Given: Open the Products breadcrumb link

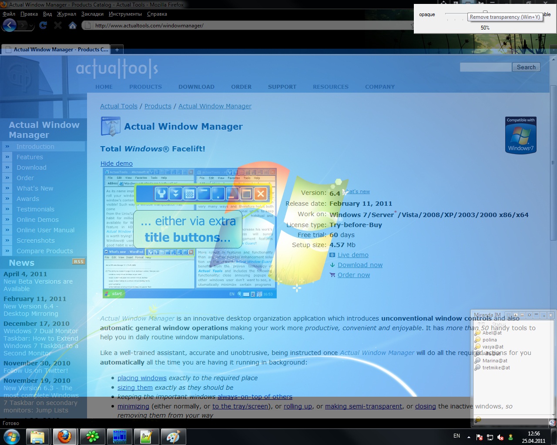Looking at the screenshot, I should [x=158, y=106].
